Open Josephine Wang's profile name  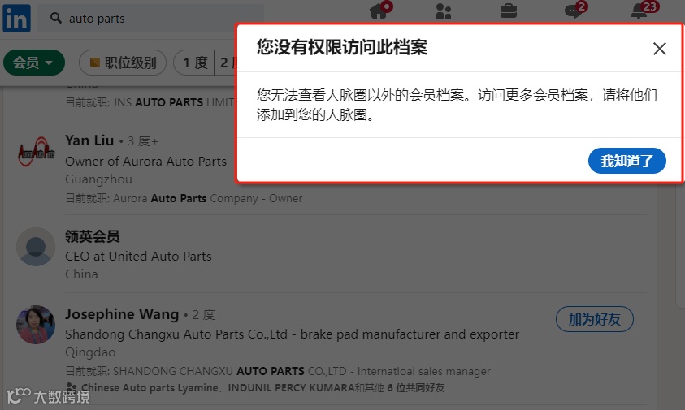tap(122, 314)
